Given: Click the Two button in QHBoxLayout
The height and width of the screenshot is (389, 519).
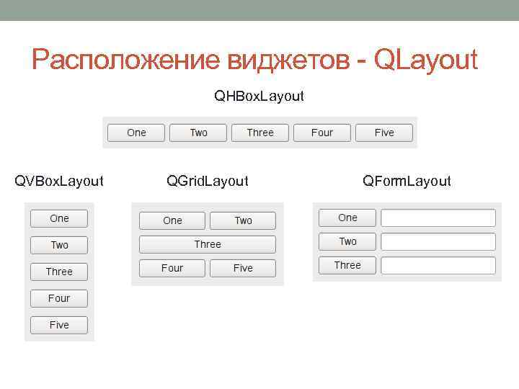Looking at the screenshot, I should point(198,133).
